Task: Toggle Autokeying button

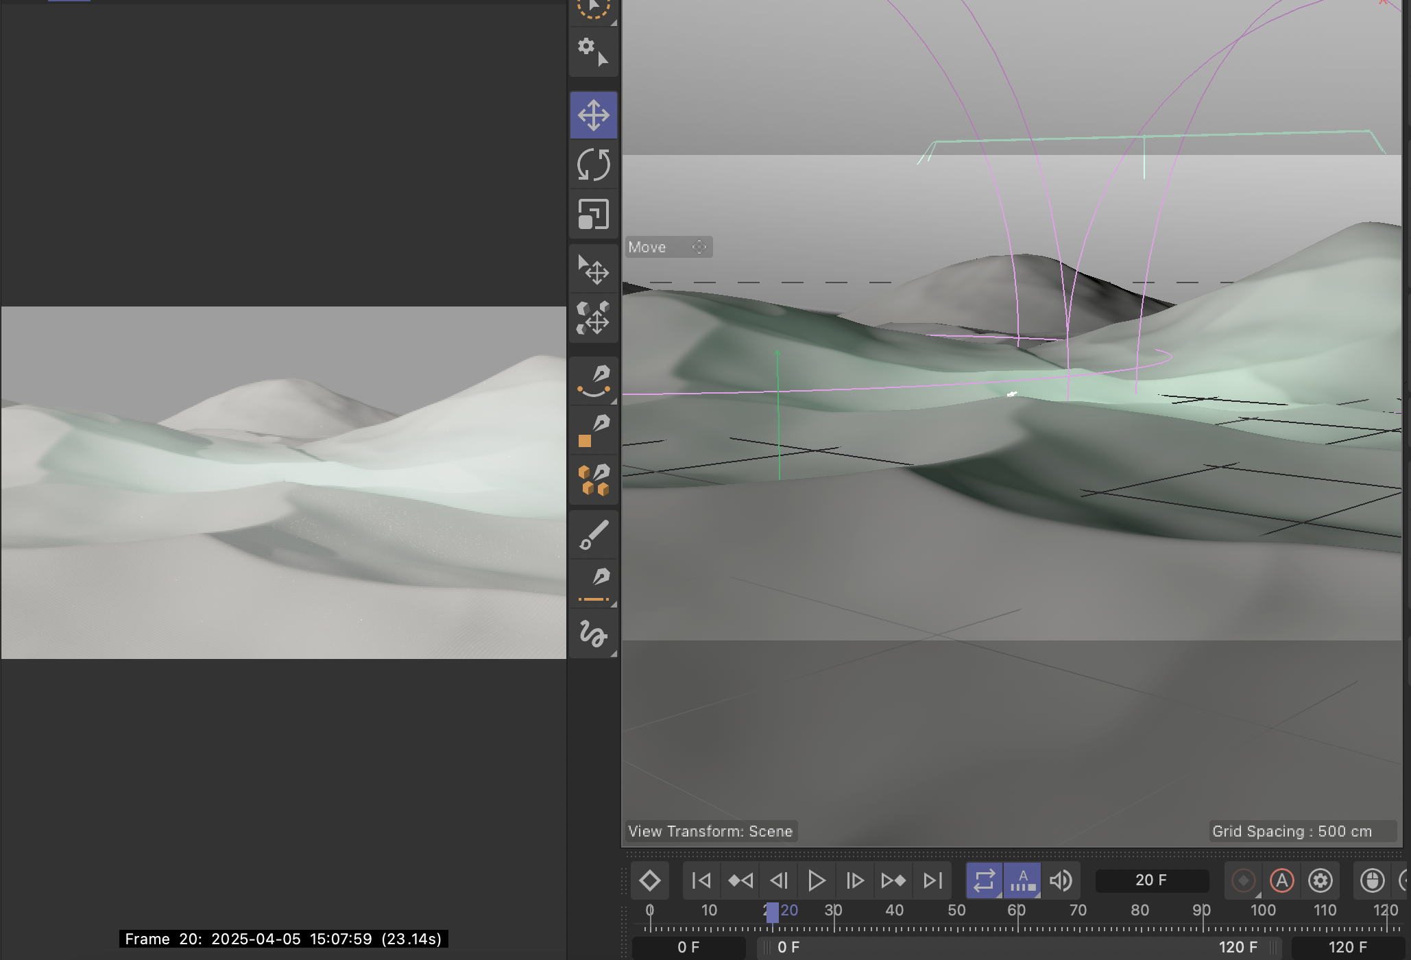Action: (x=1281, y=880)
